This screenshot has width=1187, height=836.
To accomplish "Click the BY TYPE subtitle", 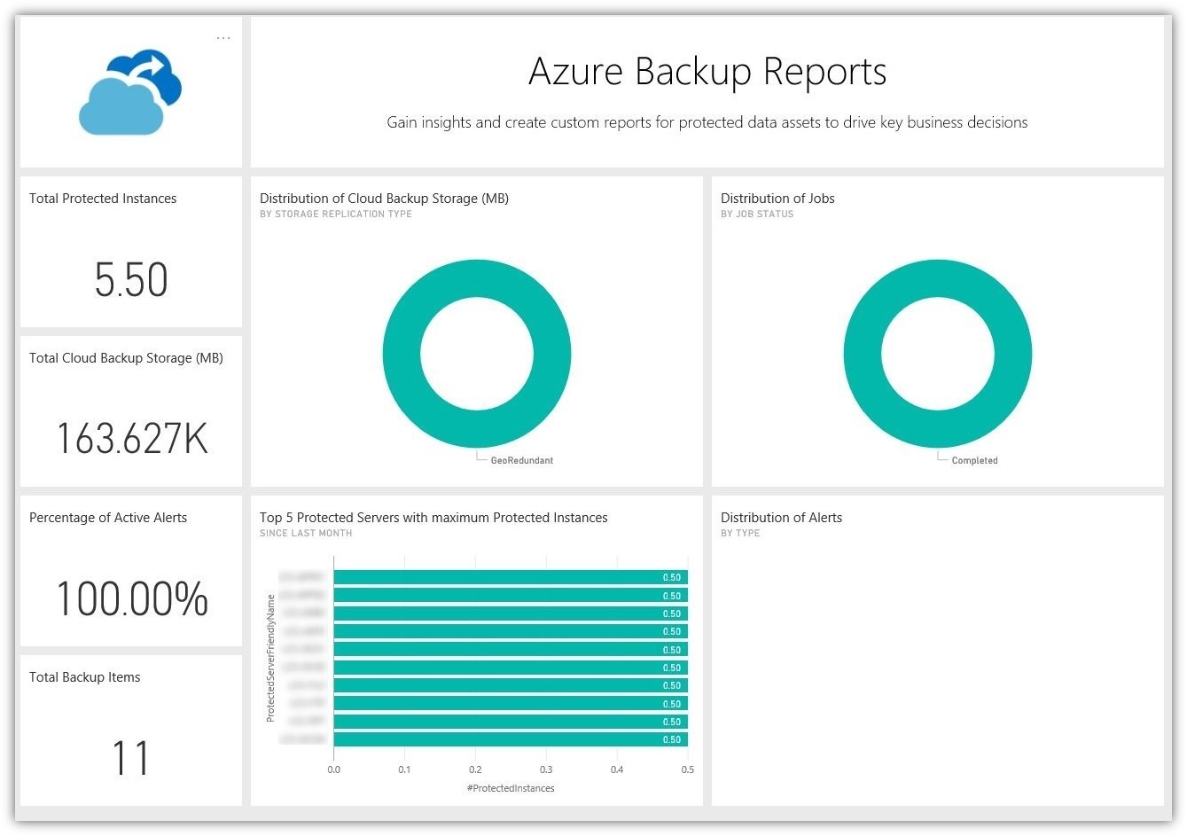I will coord(740,533).
